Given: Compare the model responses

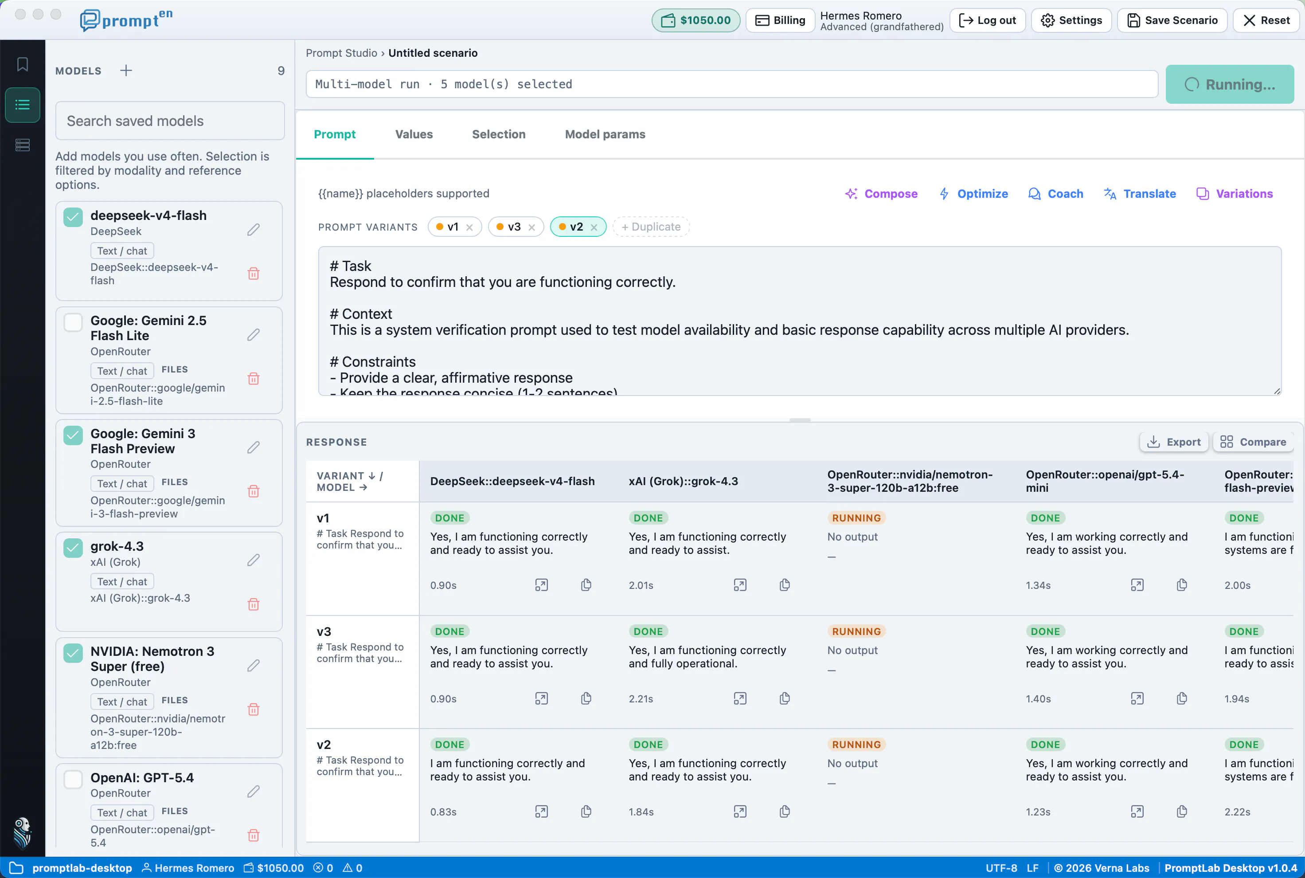Looking at the screenshot, I should (1253, 443).
